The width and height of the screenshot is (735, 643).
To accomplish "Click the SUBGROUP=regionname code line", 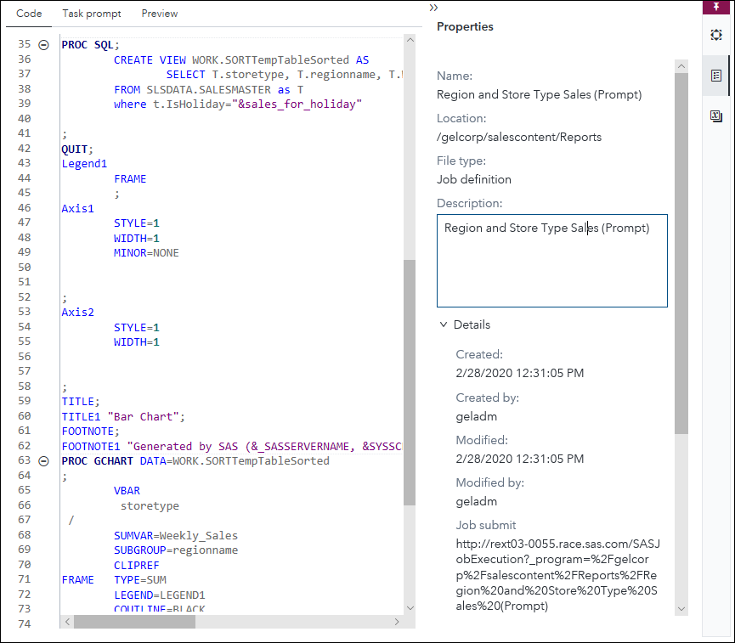I will click(176, 550).
